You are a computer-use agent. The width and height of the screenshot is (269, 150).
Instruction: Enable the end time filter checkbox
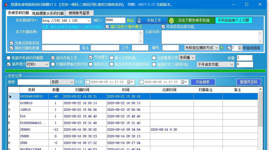click(x=142, y=82)
